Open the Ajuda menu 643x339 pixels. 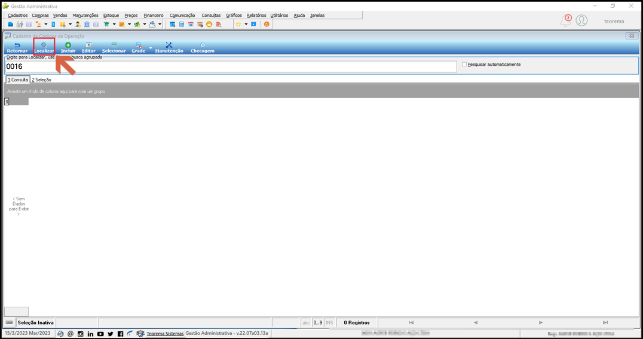pyautogui.click(x=299, y=15)
